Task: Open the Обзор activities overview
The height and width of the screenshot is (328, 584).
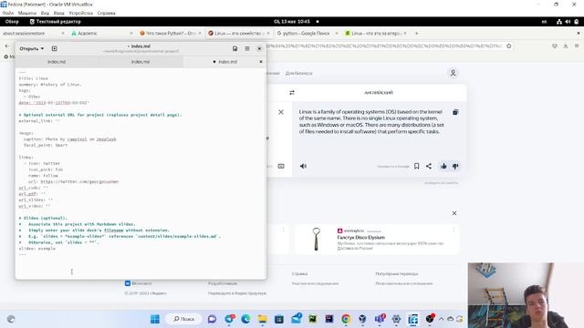Action: [12, 22]
